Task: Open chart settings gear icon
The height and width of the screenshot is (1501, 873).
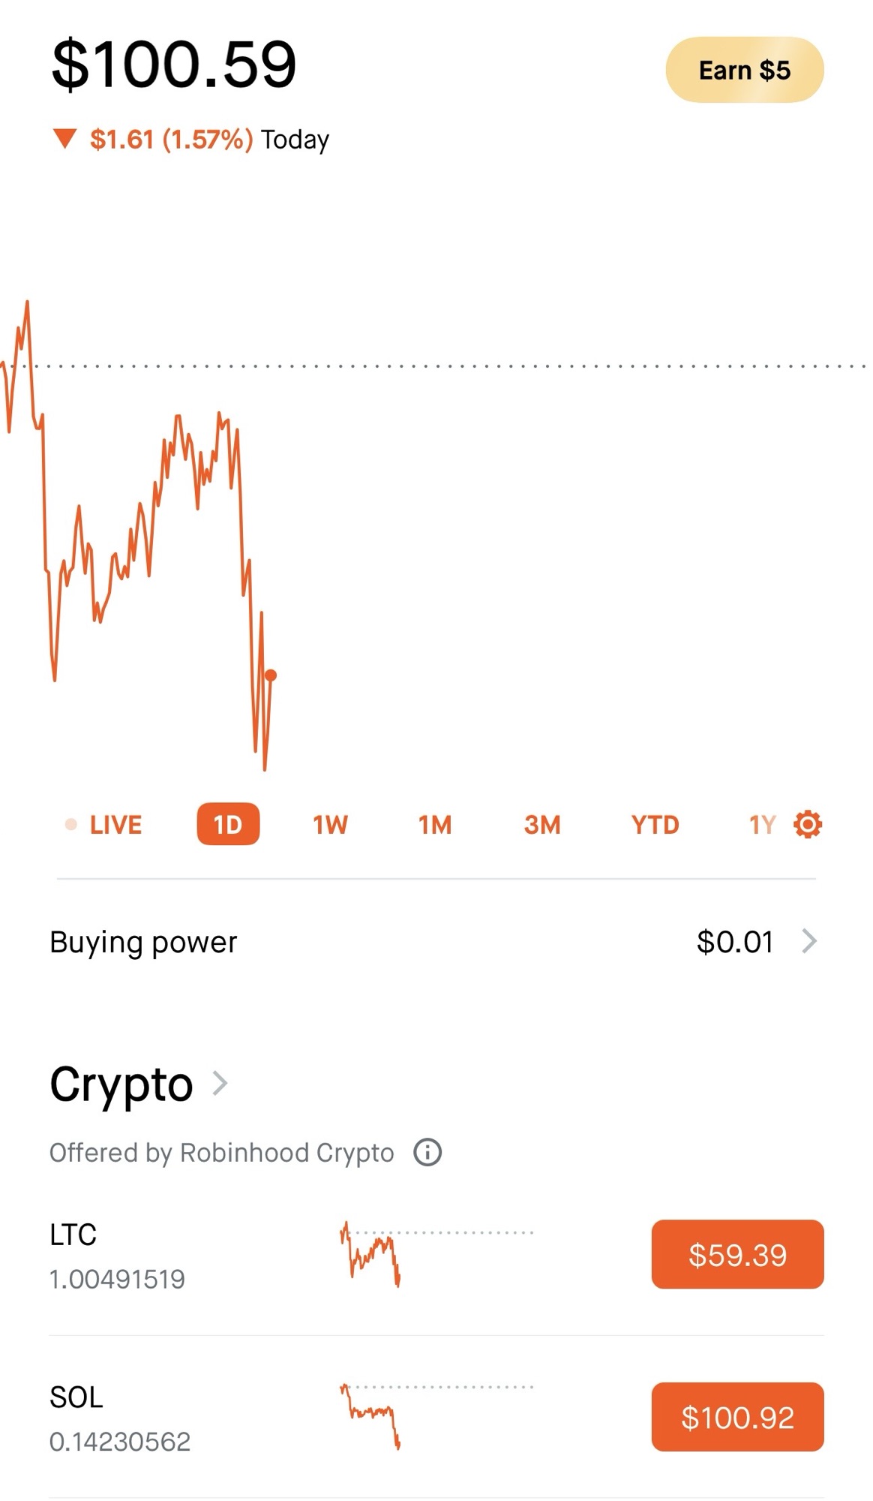Action: click(x=808, y=824)
